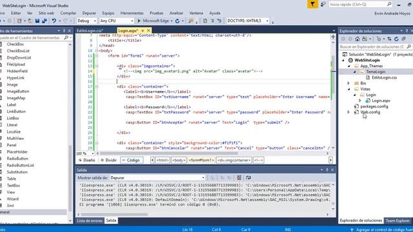Click the Save icon in main toolbar
413x232 pixels.
(37, 21)
